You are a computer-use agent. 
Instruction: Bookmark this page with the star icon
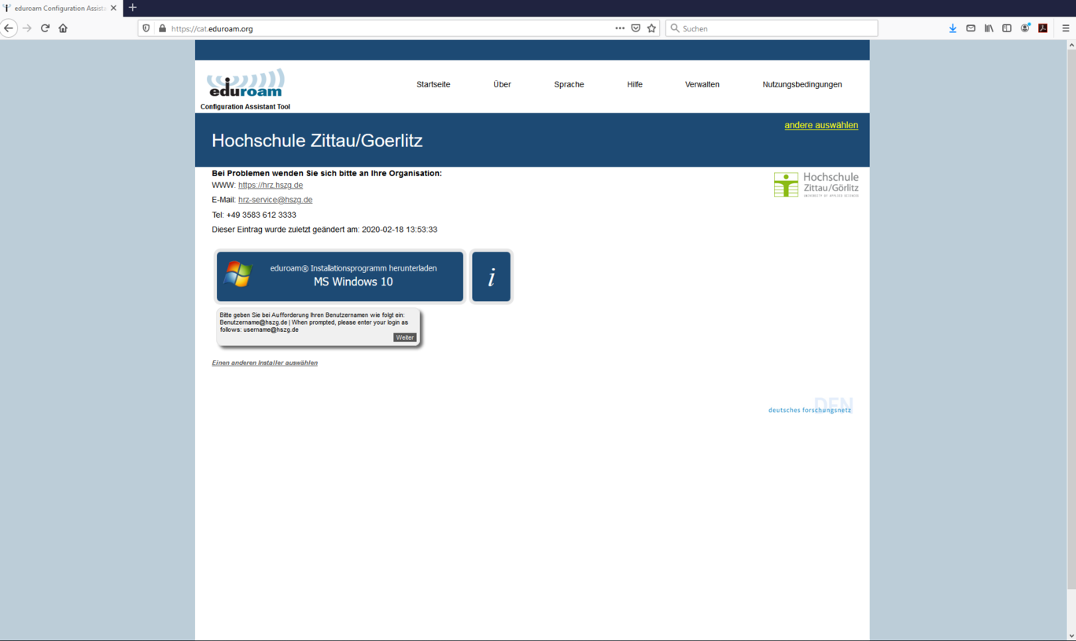click(x=651, y=28)
